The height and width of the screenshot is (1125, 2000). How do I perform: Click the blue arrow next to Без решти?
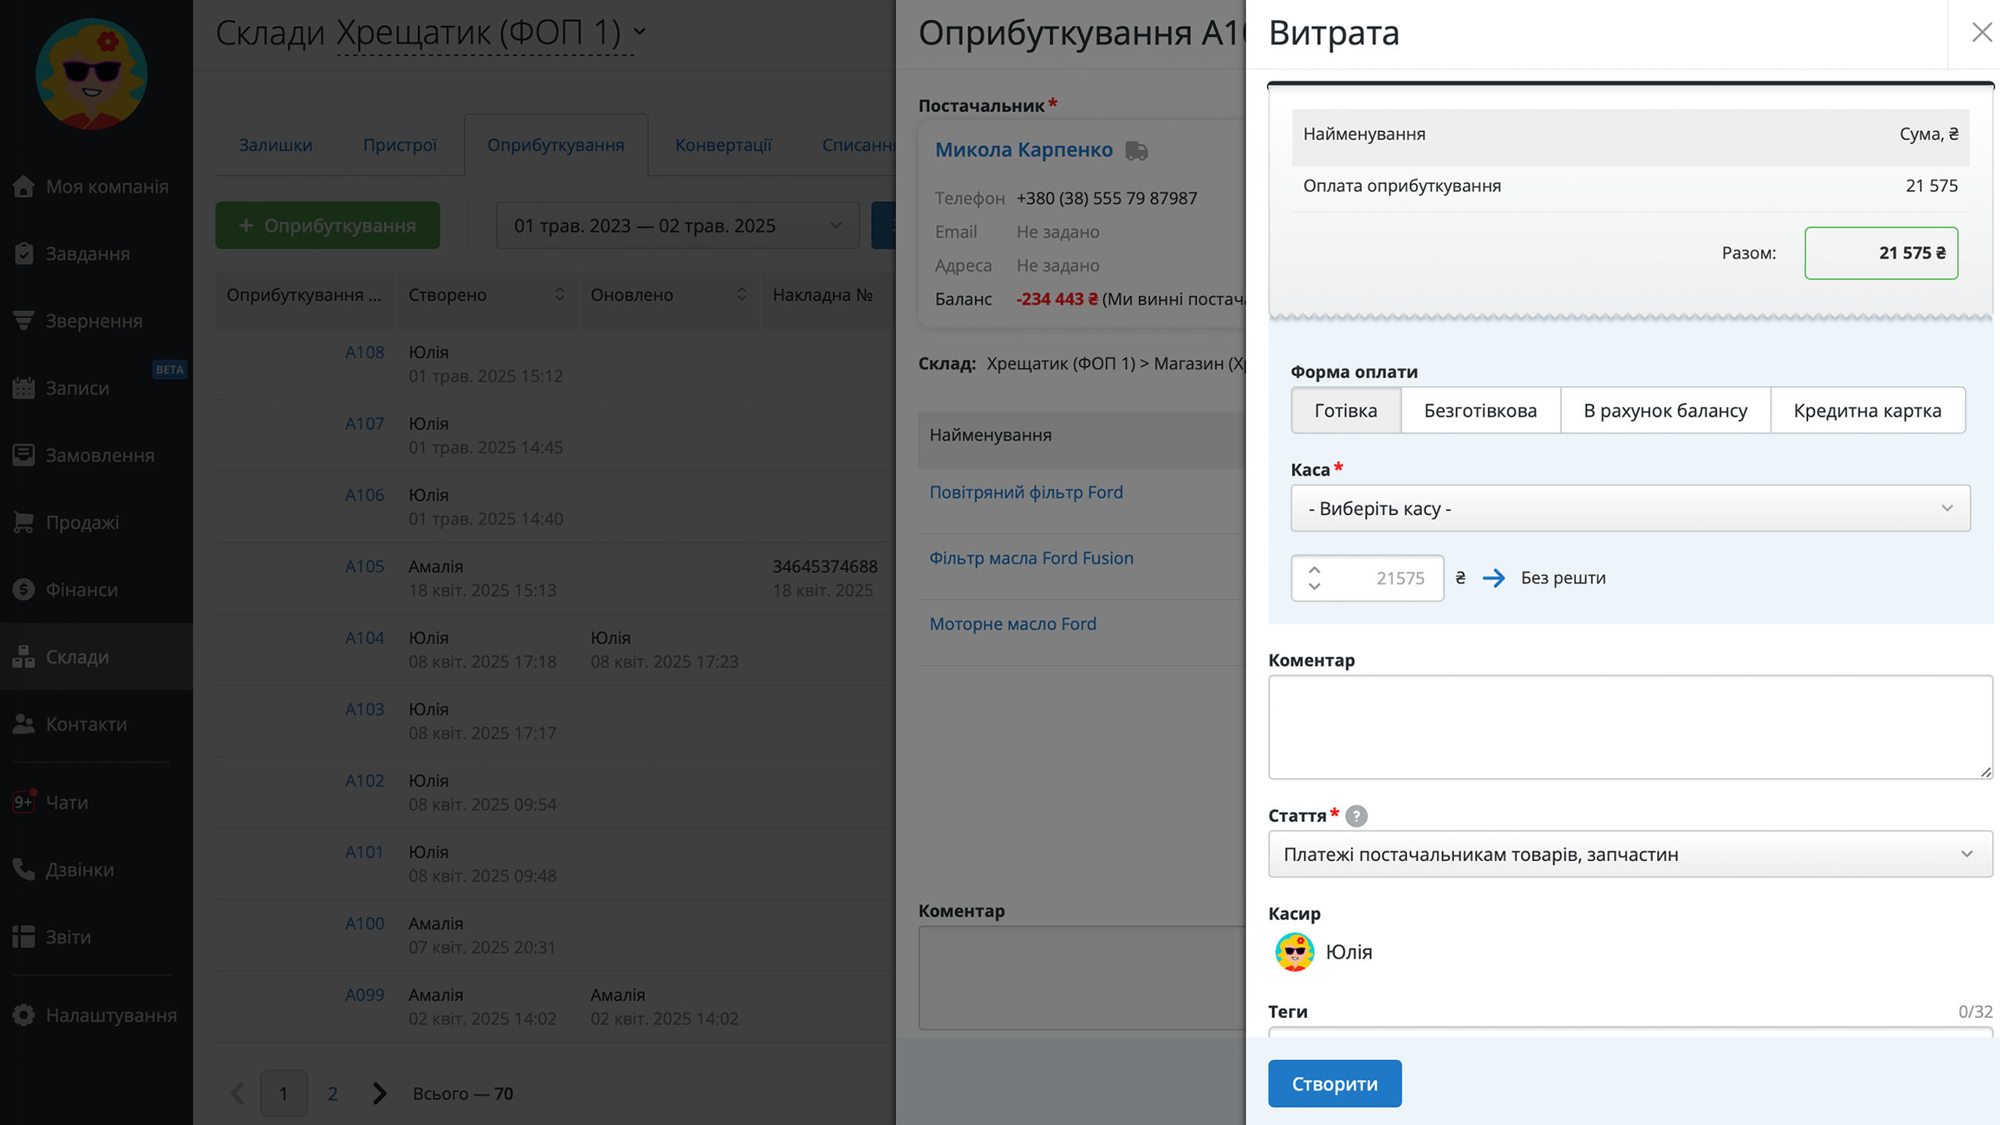click(x=1494, y=578)
